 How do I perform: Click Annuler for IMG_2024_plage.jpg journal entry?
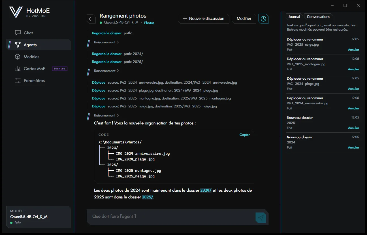[353, 89]
